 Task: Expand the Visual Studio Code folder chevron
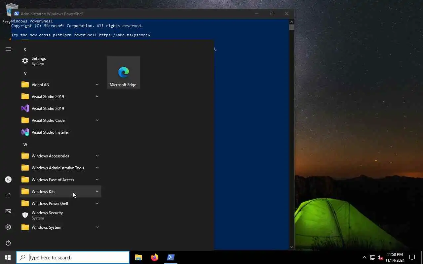click(97, 120)
